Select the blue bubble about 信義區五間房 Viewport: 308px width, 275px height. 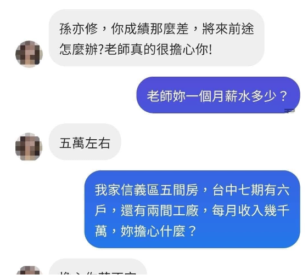192,209
